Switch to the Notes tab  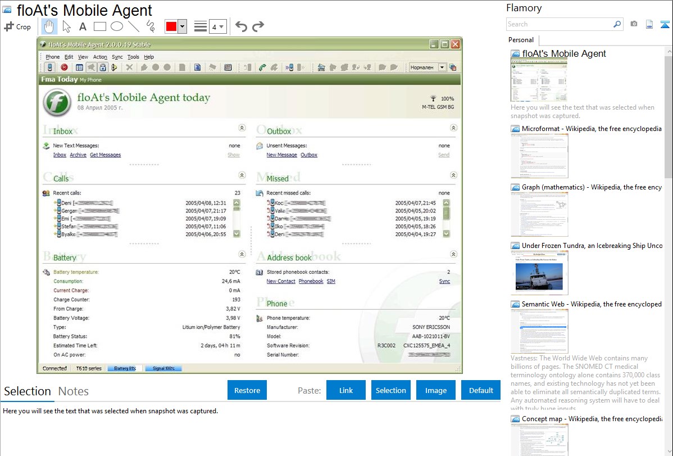click(74, 391)
